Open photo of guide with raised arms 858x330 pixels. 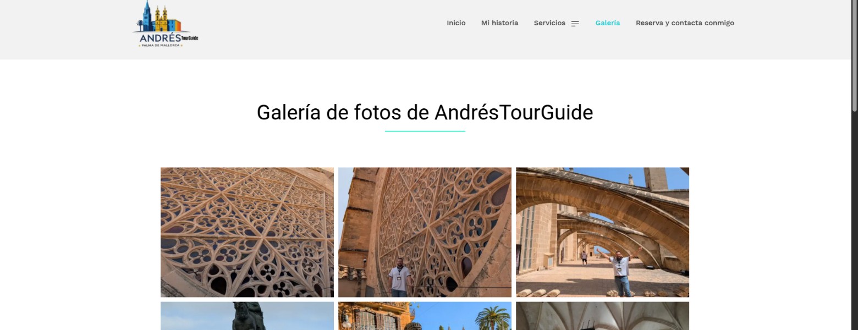[602, 232]
